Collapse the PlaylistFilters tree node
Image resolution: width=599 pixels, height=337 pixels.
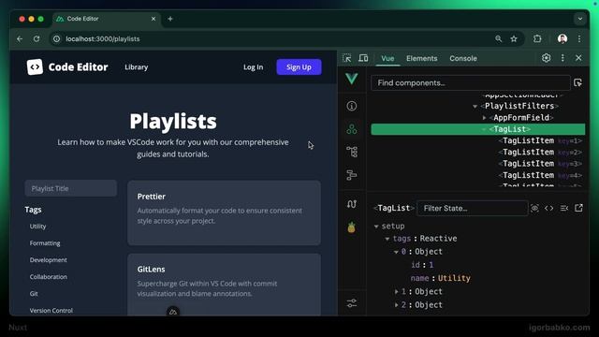(x=475, y=106)
